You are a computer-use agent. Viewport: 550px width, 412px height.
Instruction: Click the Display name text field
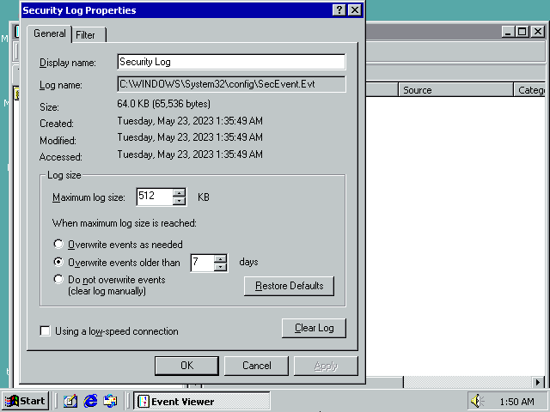pyautogui.click(x=231, y=62)
